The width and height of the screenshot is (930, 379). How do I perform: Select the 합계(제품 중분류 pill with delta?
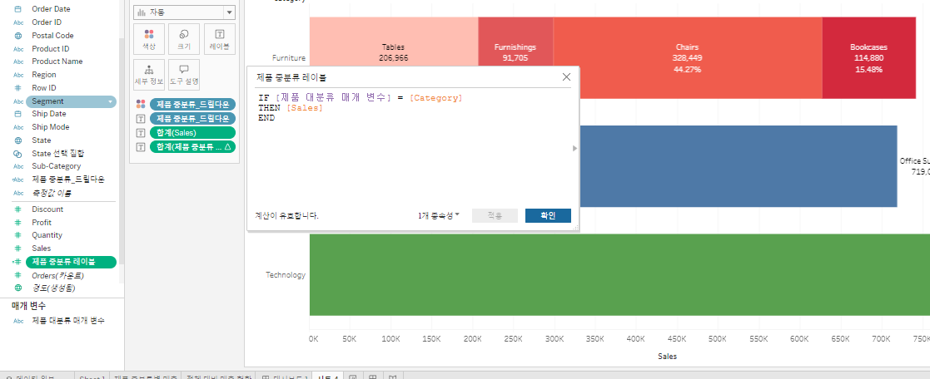coord(193,147)
